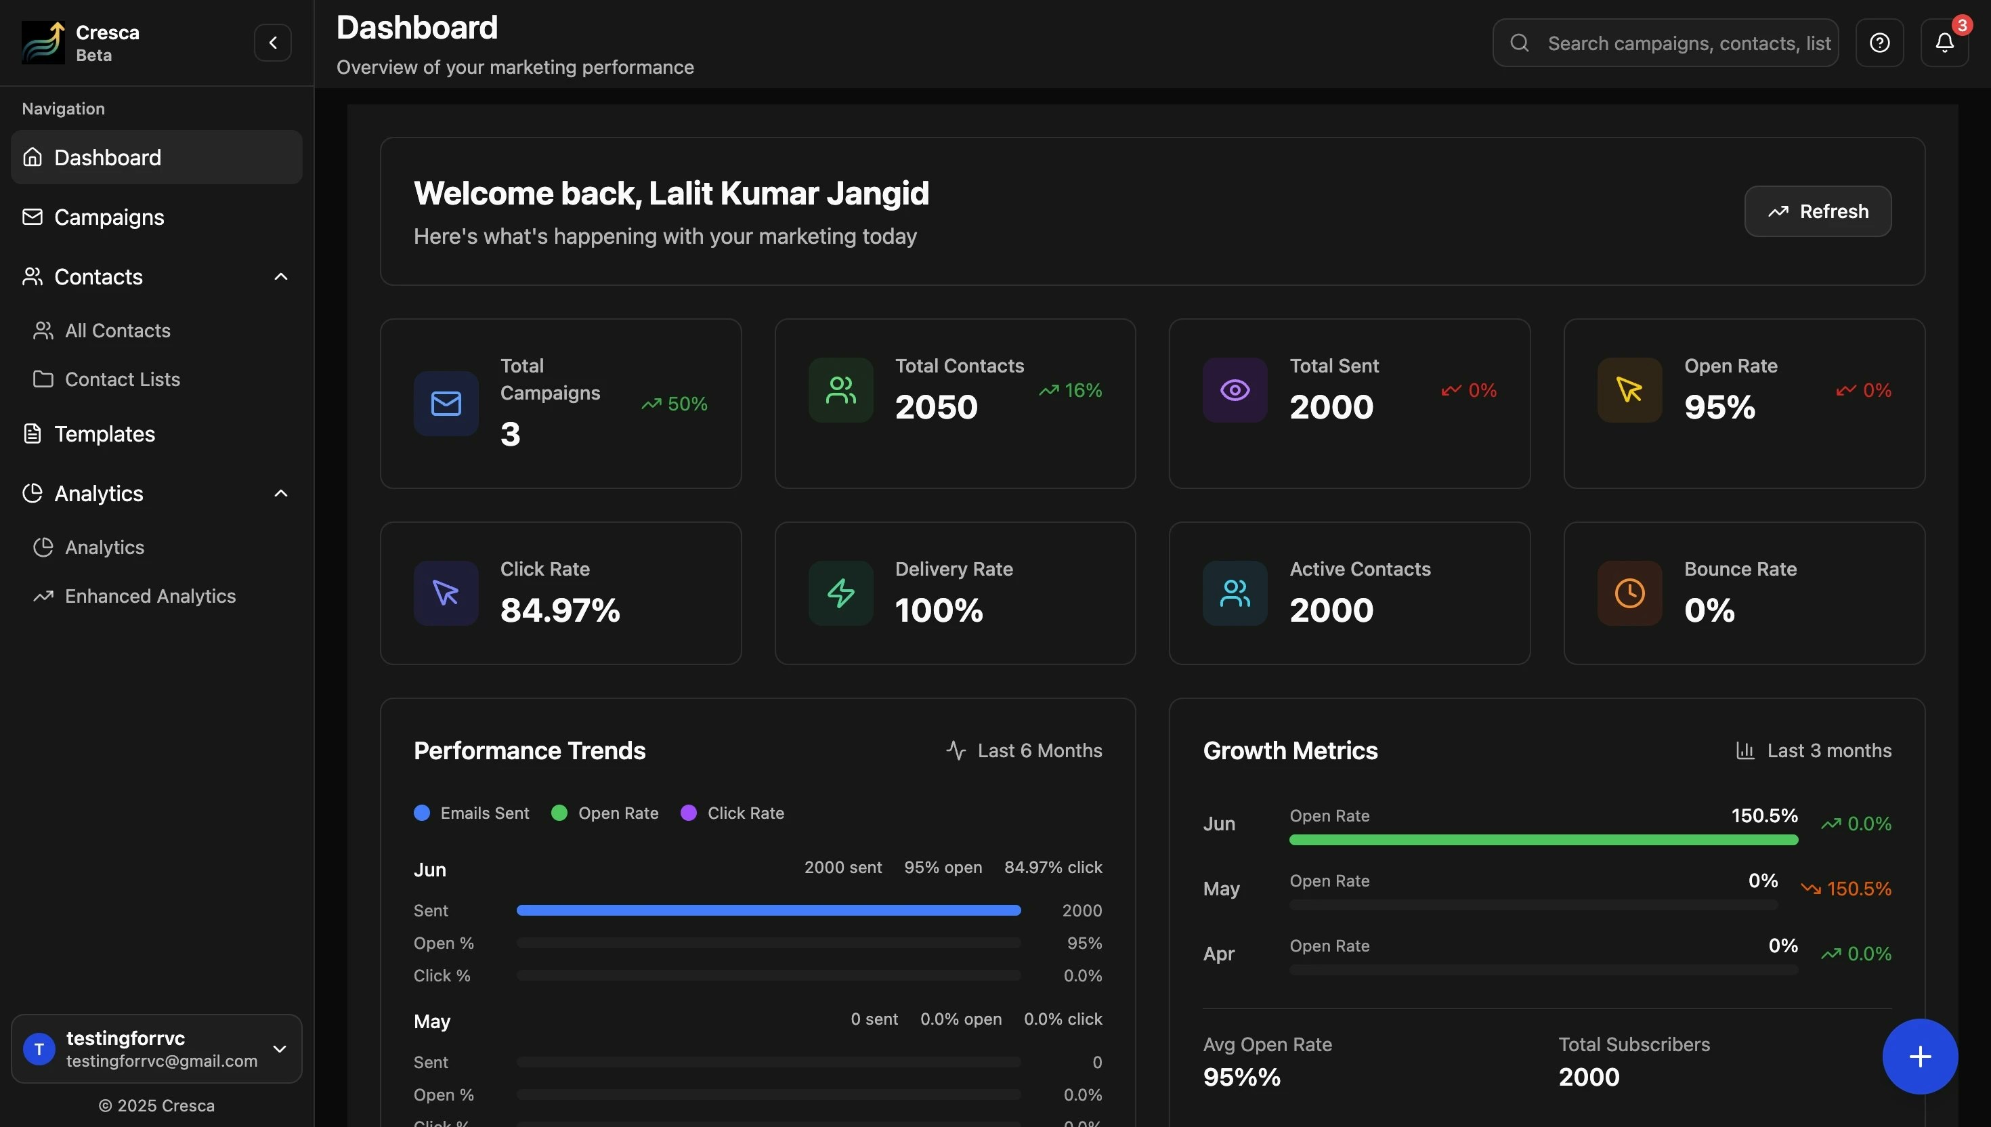Click the Total Sent eye icon
Image resolution: width=1991 pixels, height=1127 pixels.
[x=1235, y=390]
